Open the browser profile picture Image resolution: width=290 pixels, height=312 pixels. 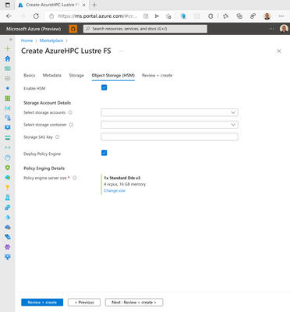tap(267, 16)
